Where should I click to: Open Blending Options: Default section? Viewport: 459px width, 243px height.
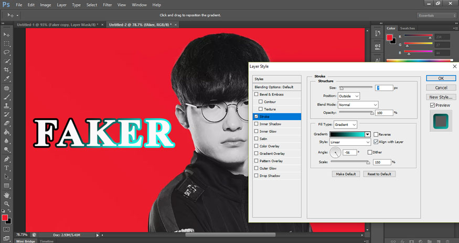pyautogui.click(x=277, y=87)
